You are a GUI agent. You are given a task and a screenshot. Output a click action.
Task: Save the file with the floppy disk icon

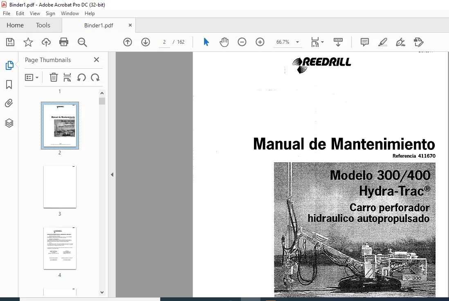point(10,42)
